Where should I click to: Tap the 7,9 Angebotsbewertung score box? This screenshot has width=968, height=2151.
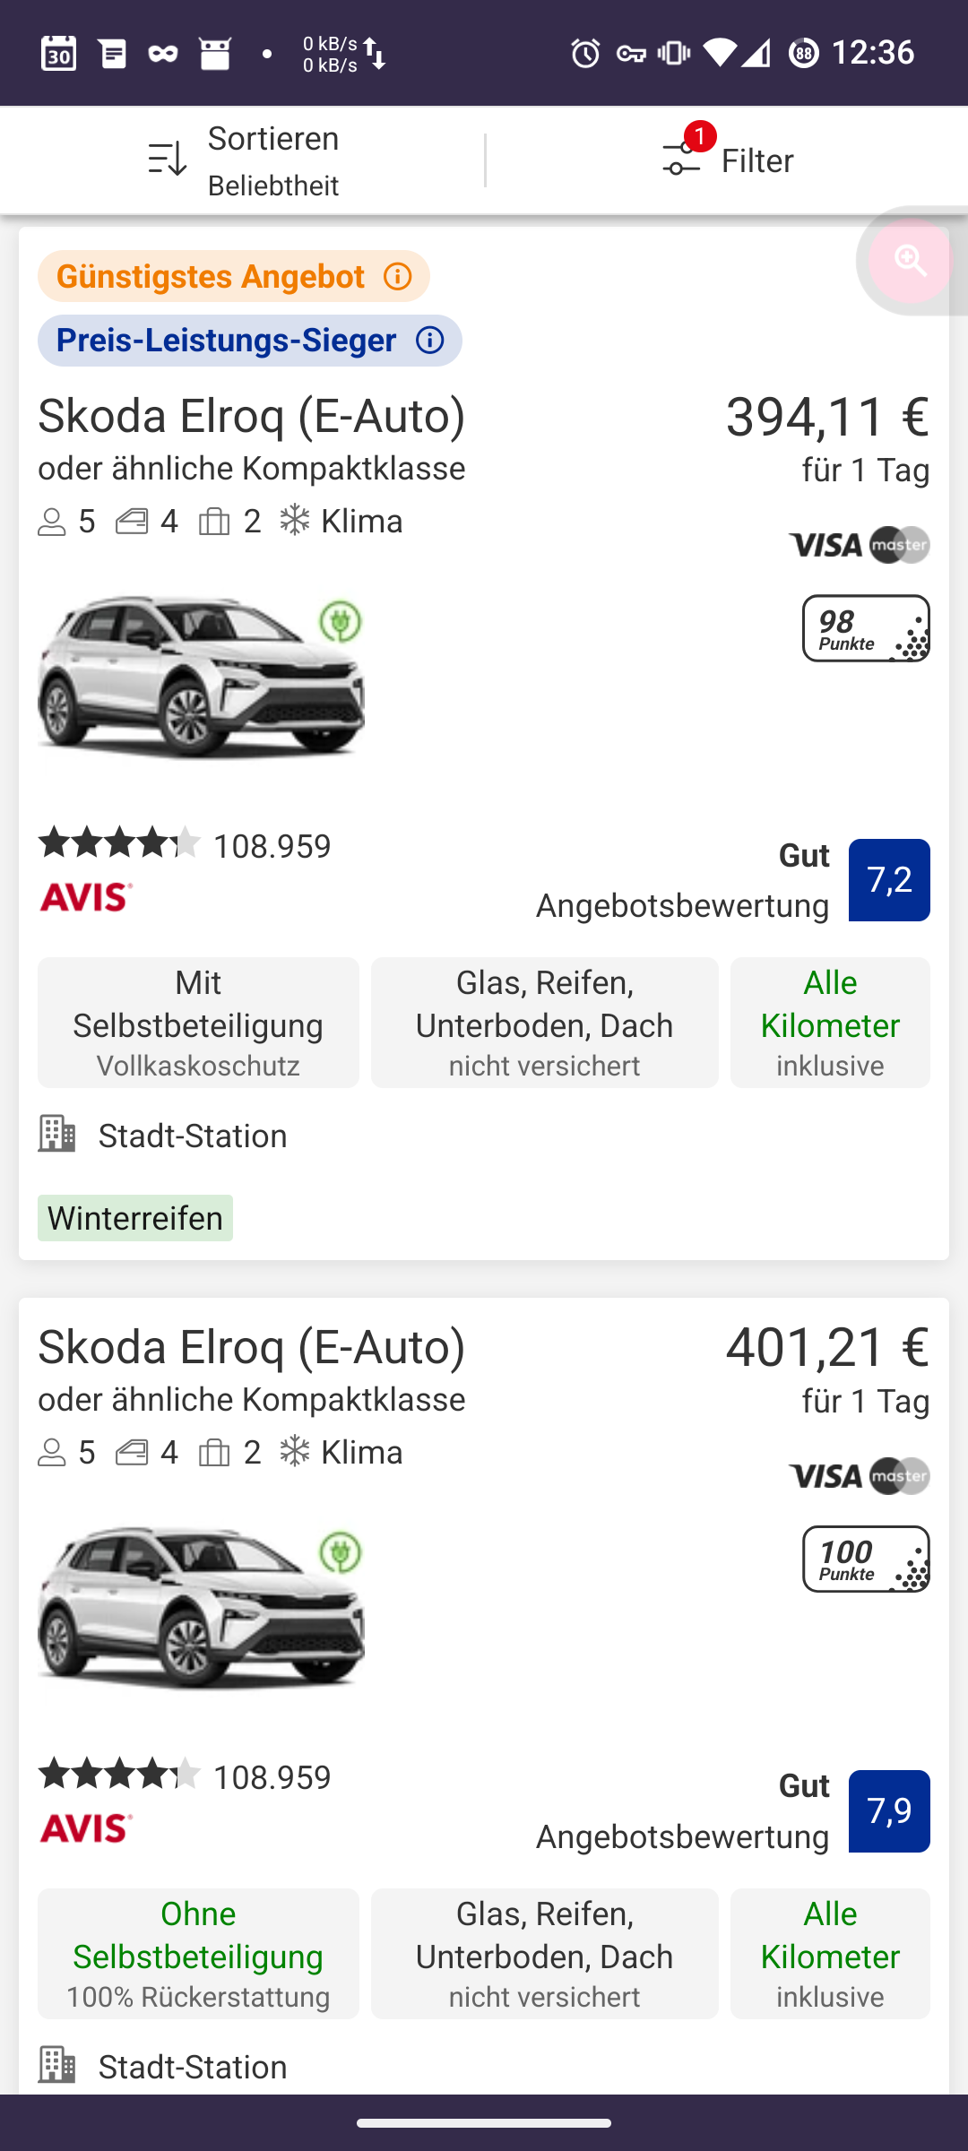pos(888,1811)
